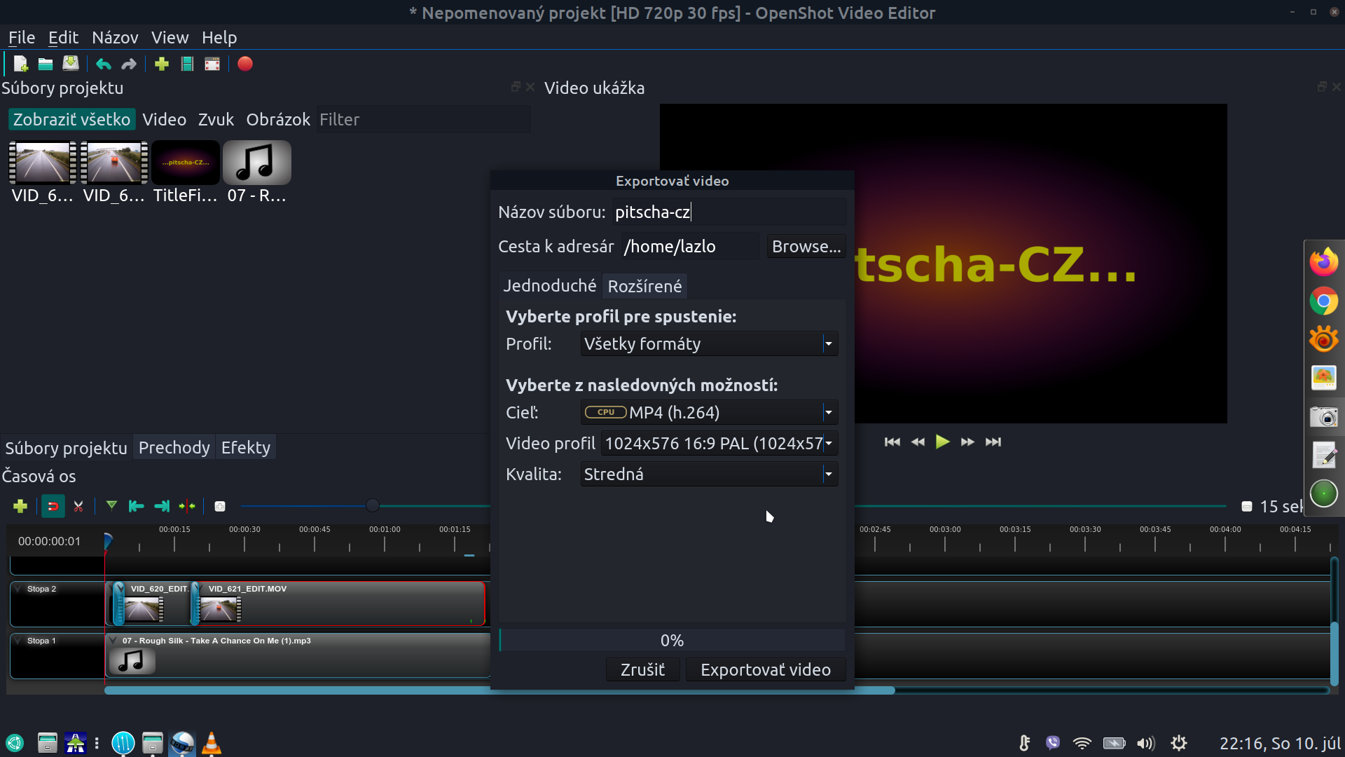Click the Center timeline on playhead icon

pyautogui.click(x=187, y=506)
